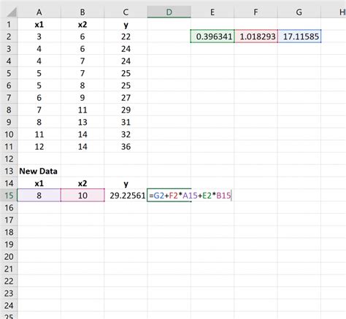The height and width of the screenshot is (319, 346).
Task: Click cell A10 with value 11
Action: point(39,134)
